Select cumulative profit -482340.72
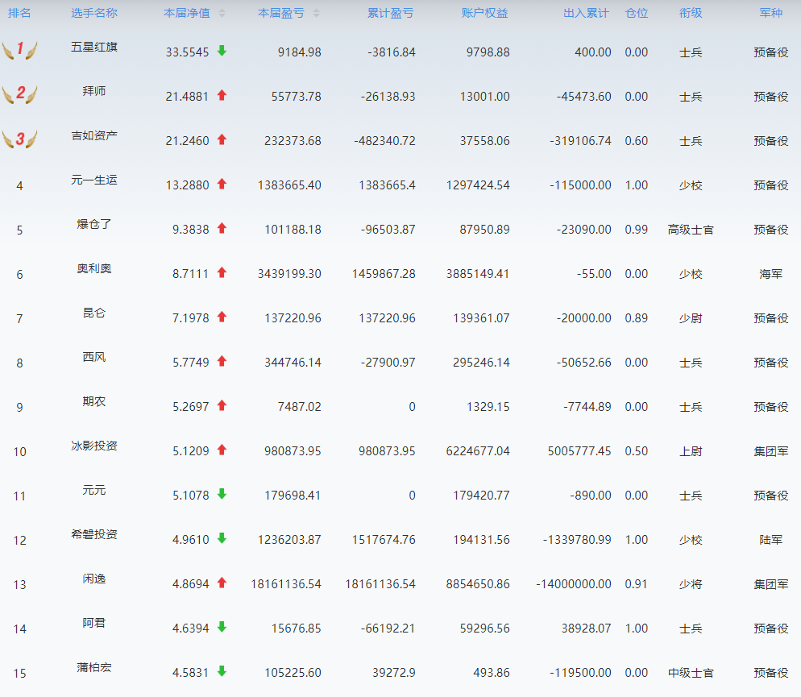 click(x=384, y=141)
